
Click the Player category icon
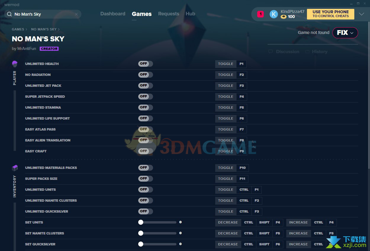(x=15, y=63)
